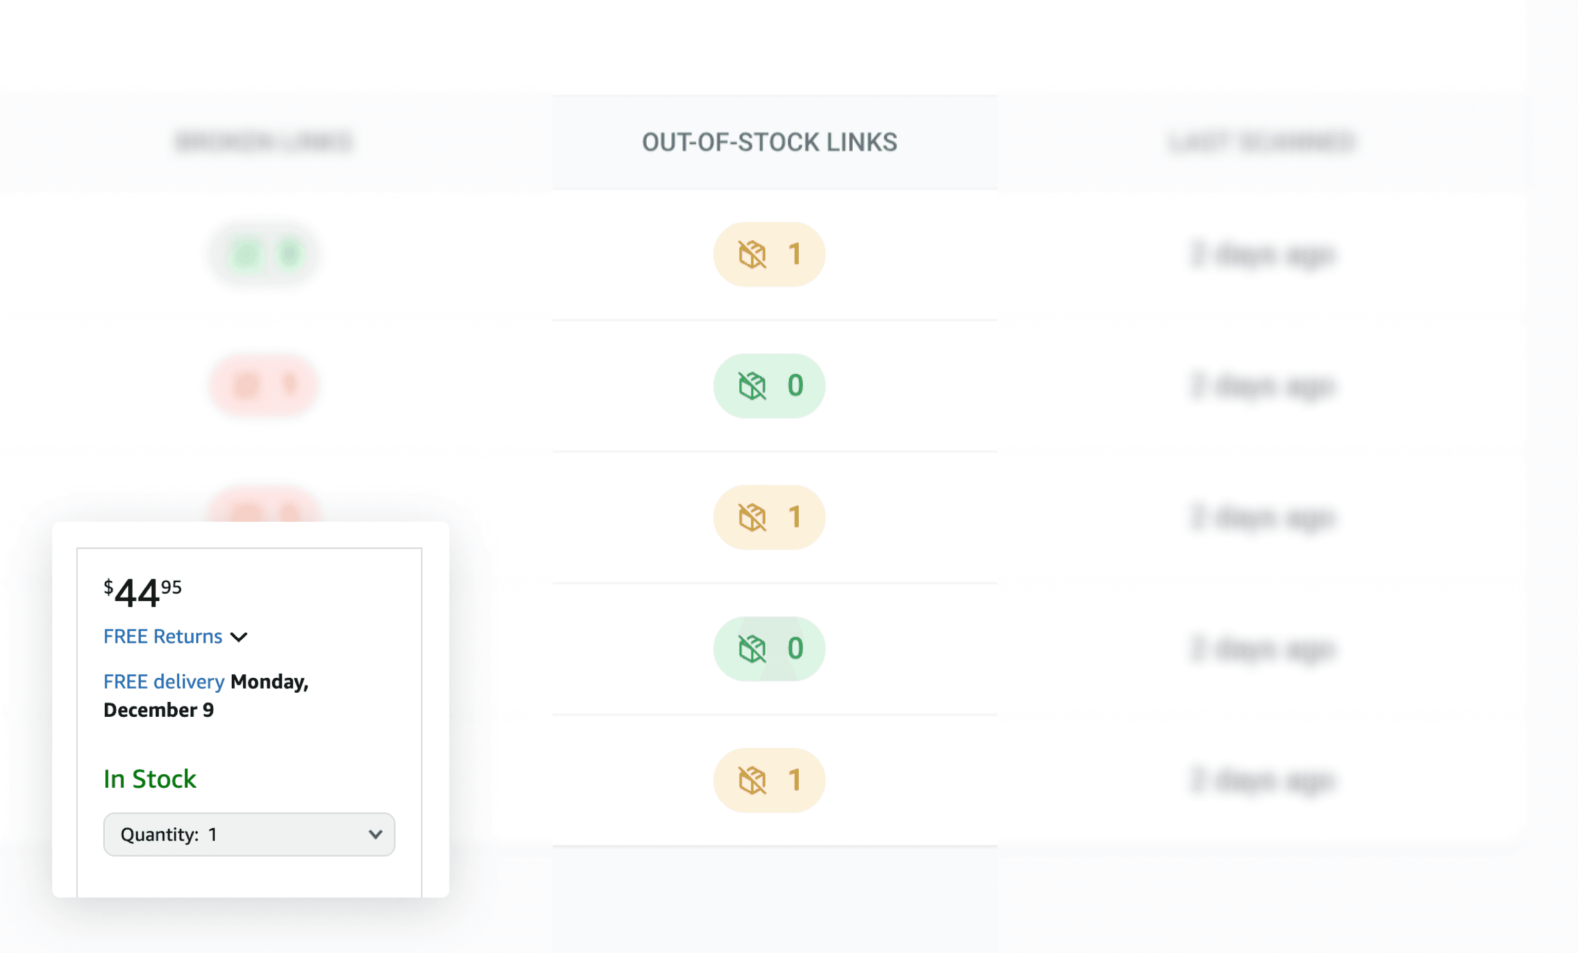
Task: Select the blurred BROKEN LINKS column header
Action: (x=264, y=141)
